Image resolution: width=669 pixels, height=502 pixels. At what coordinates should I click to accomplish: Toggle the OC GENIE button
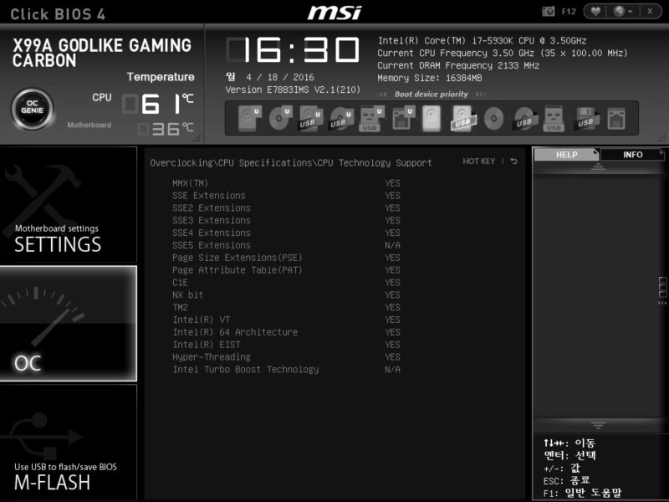point(33,110)
